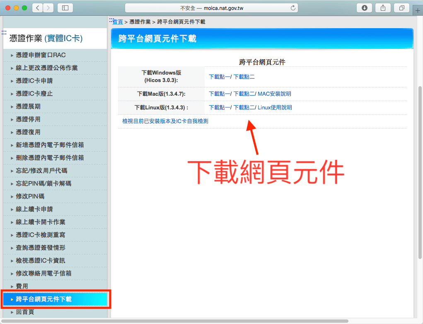Select 刪除憑證內電子郵件信箱 in sidebar
Screen dimensions: 423x324
tap(50, 158)
